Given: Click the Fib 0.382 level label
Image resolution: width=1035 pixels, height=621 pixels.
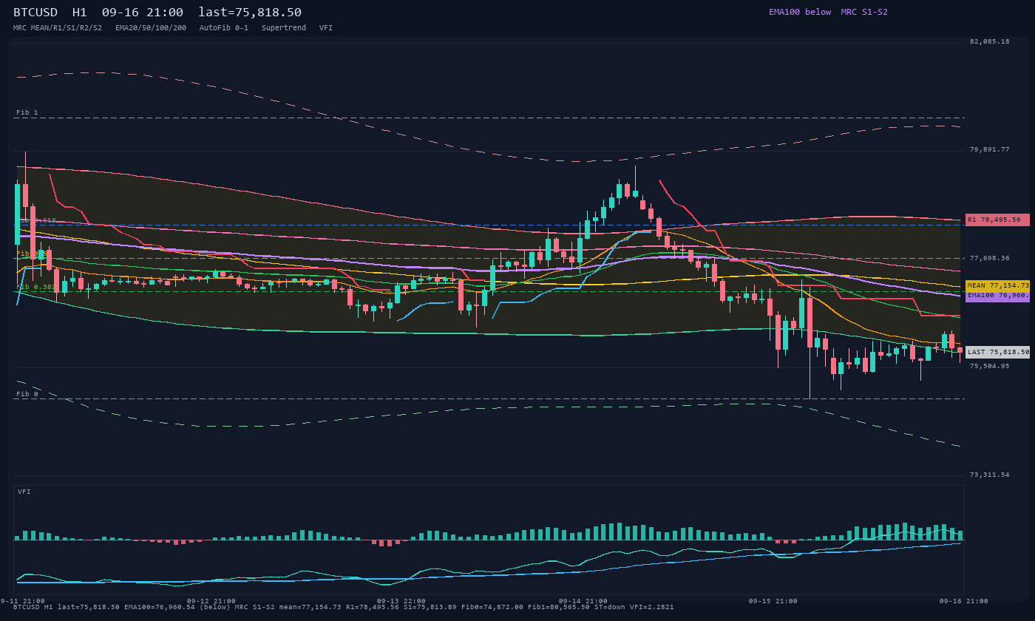Looking at the screenshot, I should [x=36, y=287].
